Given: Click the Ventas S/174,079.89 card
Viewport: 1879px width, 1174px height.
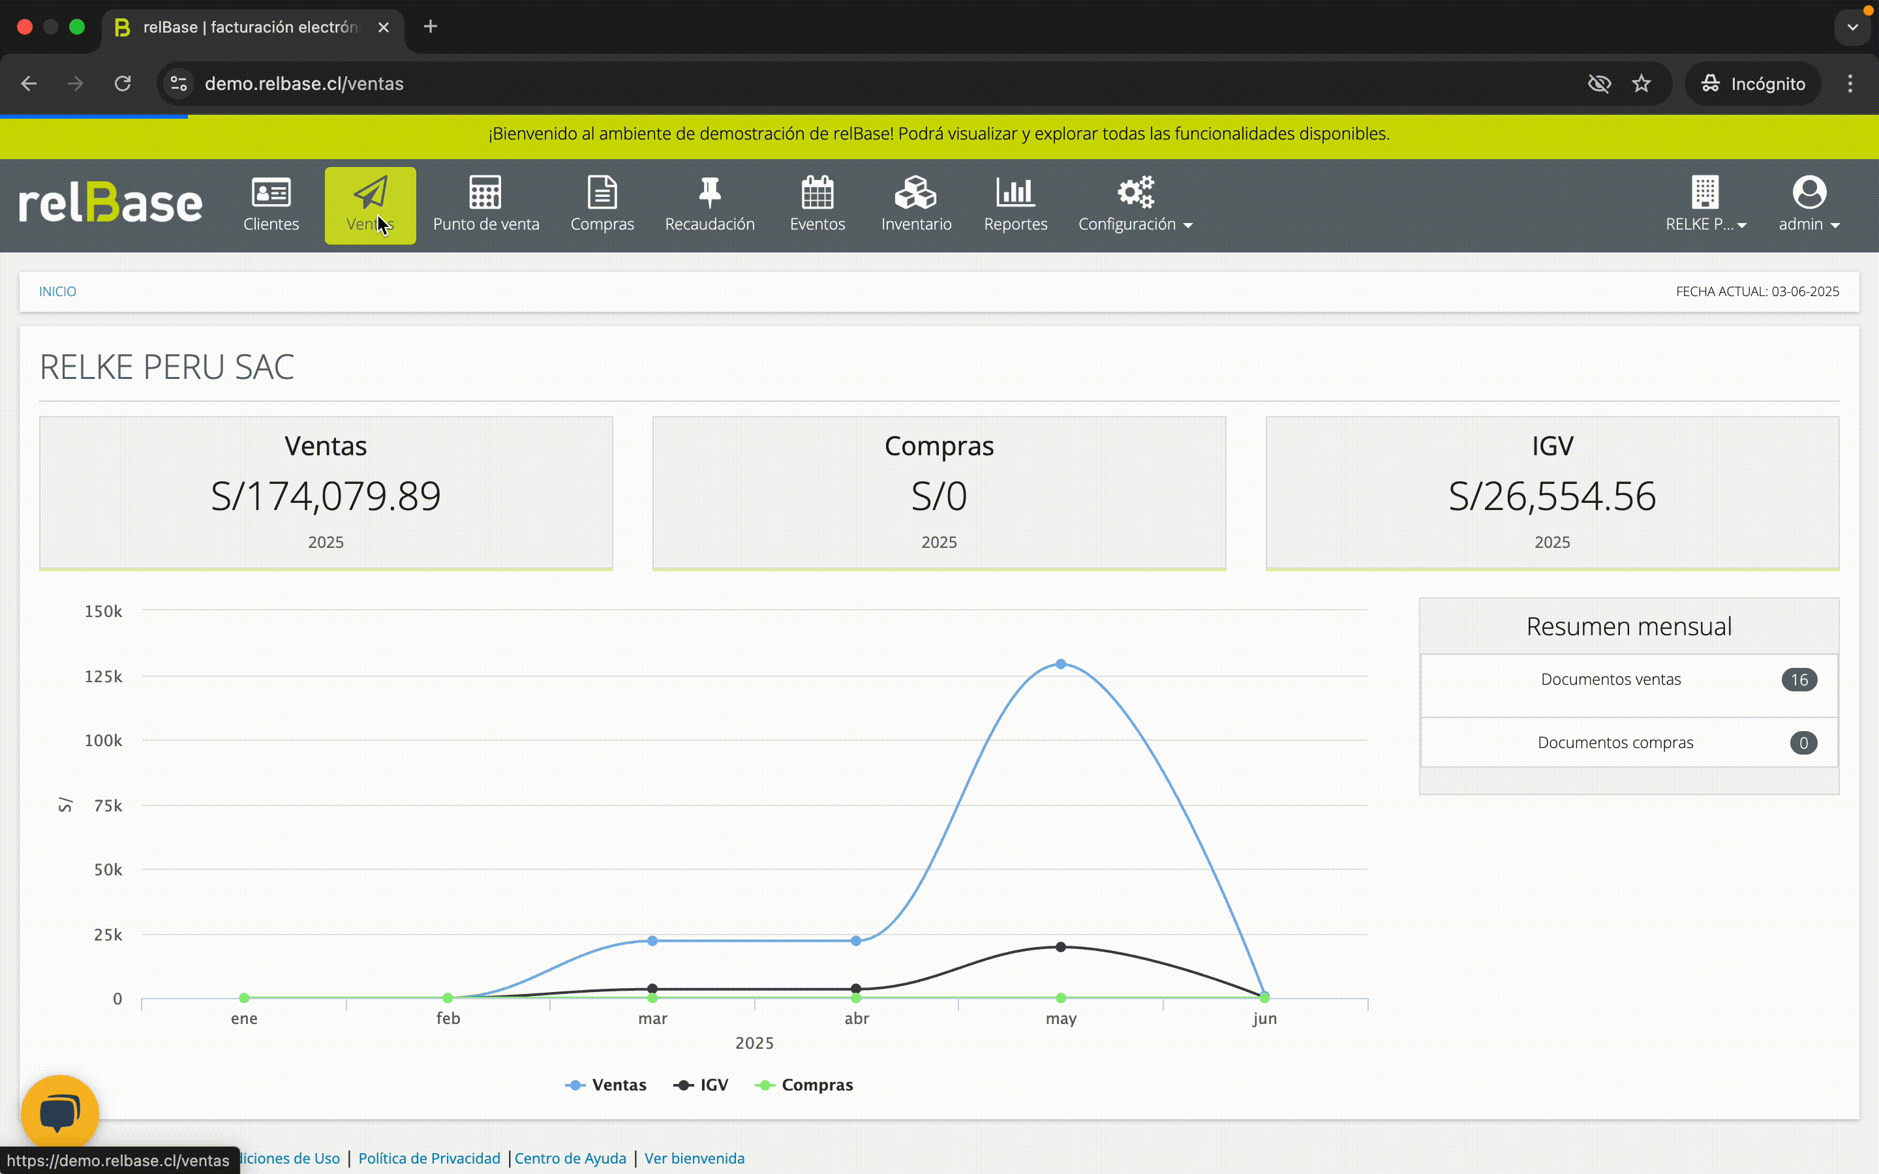Looking at the screenshot, I should point(326,493).
